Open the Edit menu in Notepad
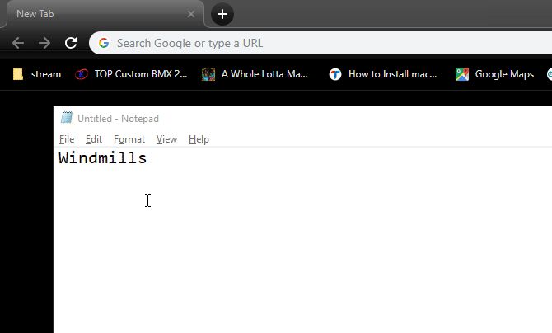The width and height of the screenshot is (552, 333). (94, 139)
